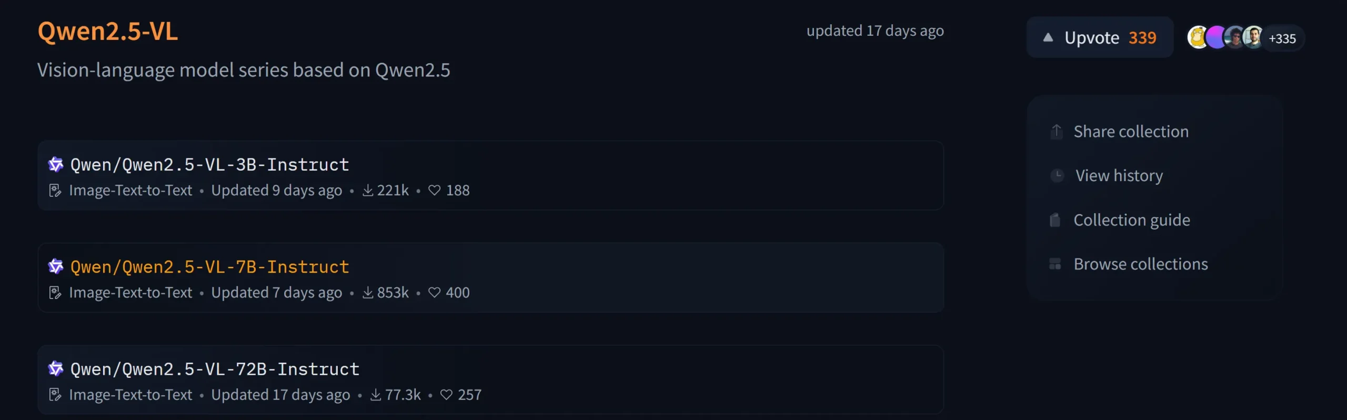Select Share collection in side menu
1347x420 pixels.
1131,131
